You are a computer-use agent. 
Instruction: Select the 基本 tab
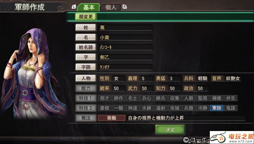click(x=88, y=7)
